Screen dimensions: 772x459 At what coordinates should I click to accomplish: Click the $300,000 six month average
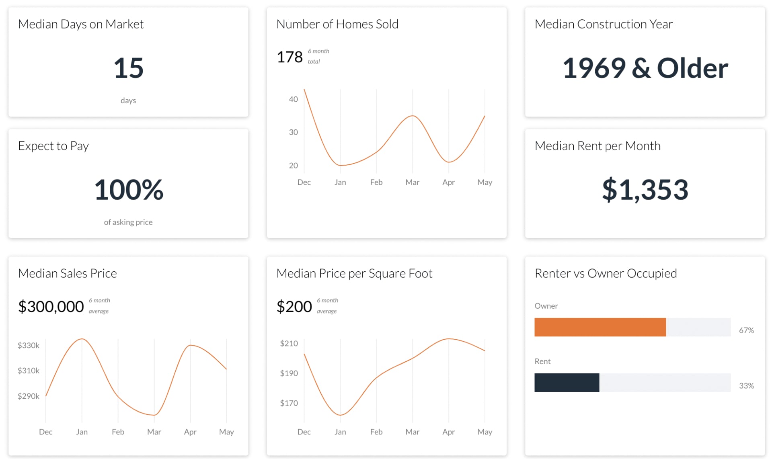(x=51, y=307)
